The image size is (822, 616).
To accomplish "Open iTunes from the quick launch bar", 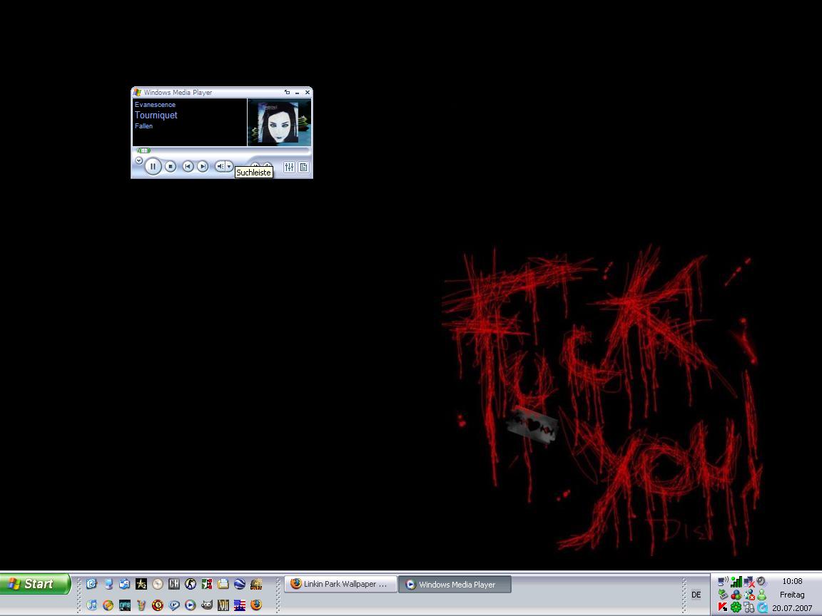I will [91, 605].
